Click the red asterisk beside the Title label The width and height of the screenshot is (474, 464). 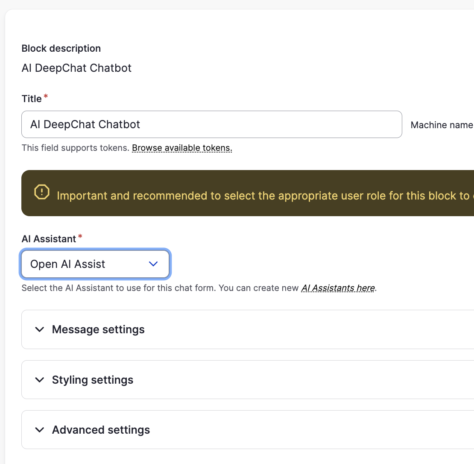[x=46, y=97]
